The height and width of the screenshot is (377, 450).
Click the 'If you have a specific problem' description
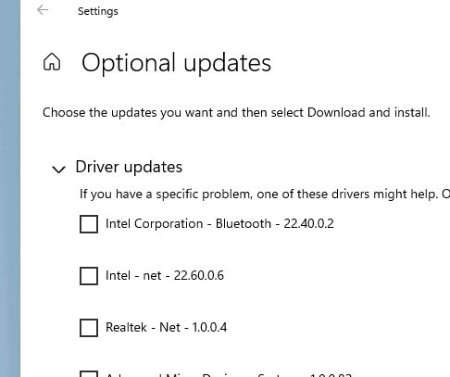(x=265, y=195)
